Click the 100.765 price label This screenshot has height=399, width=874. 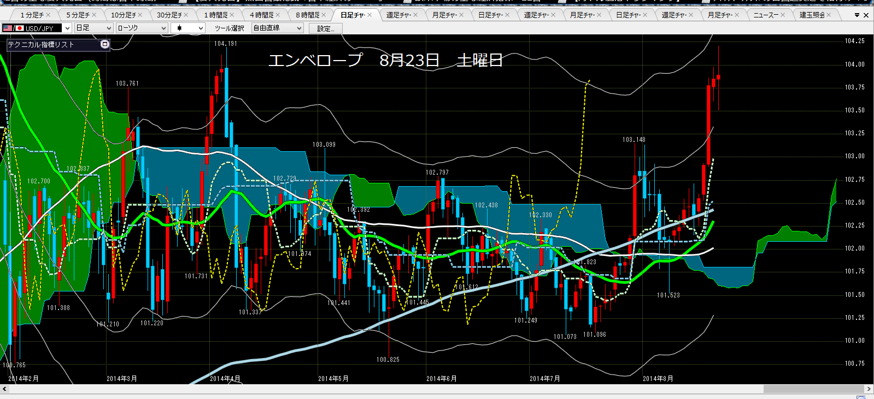pyautogui.click(x=14, y=365)
